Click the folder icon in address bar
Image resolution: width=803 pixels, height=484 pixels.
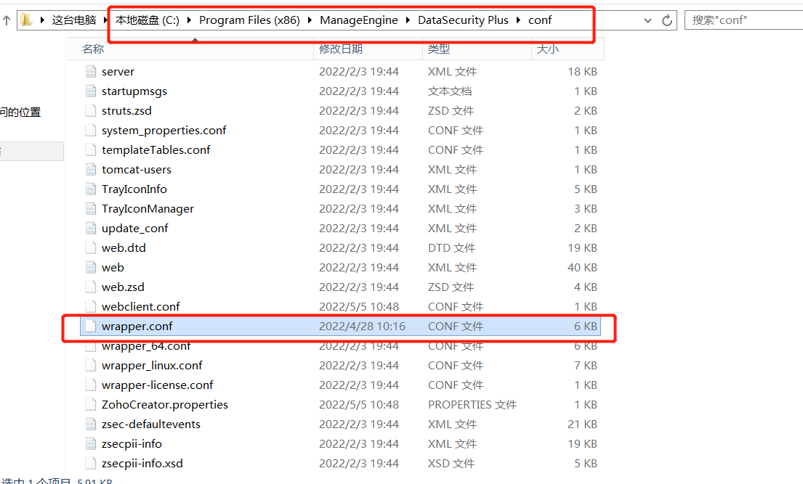click(26, 20)
